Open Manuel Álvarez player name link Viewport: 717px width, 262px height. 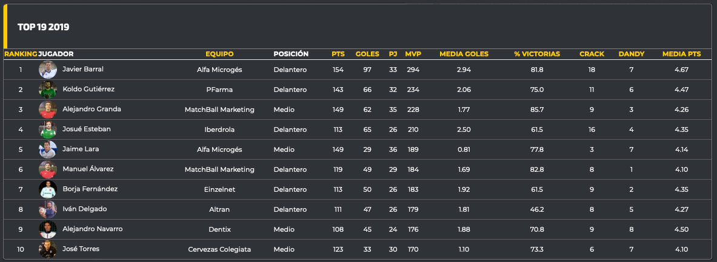pos(88,169)
